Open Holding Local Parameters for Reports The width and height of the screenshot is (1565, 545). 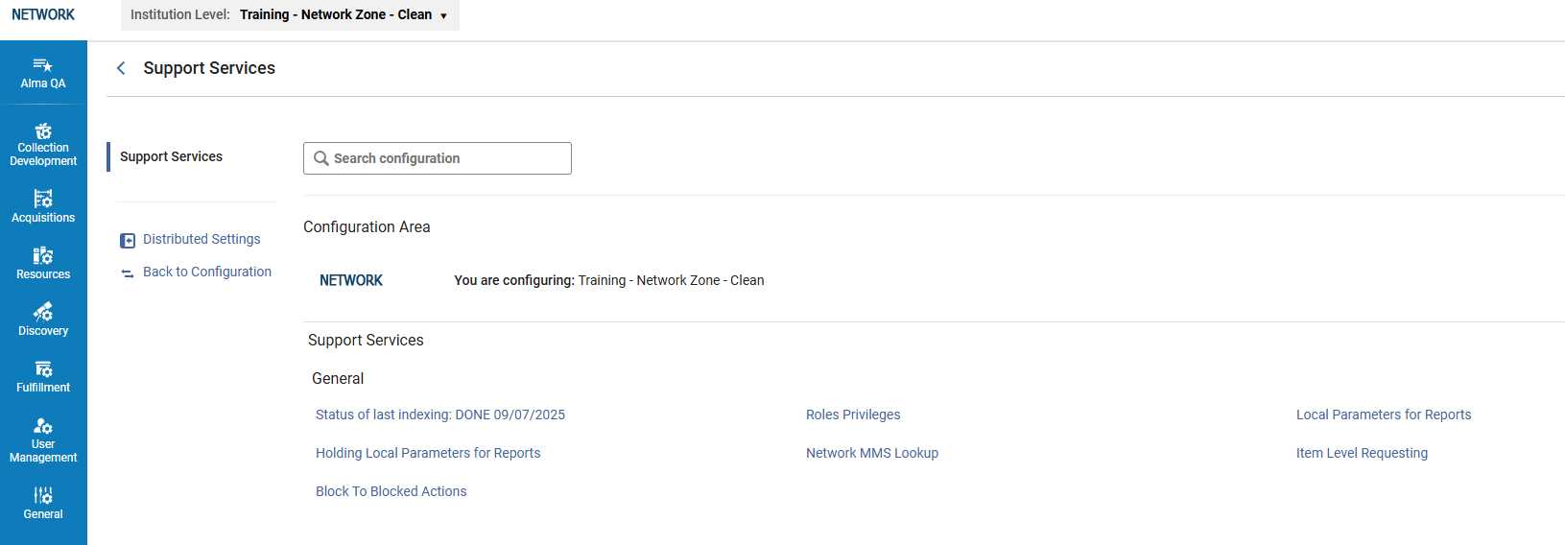pos(428,453)
